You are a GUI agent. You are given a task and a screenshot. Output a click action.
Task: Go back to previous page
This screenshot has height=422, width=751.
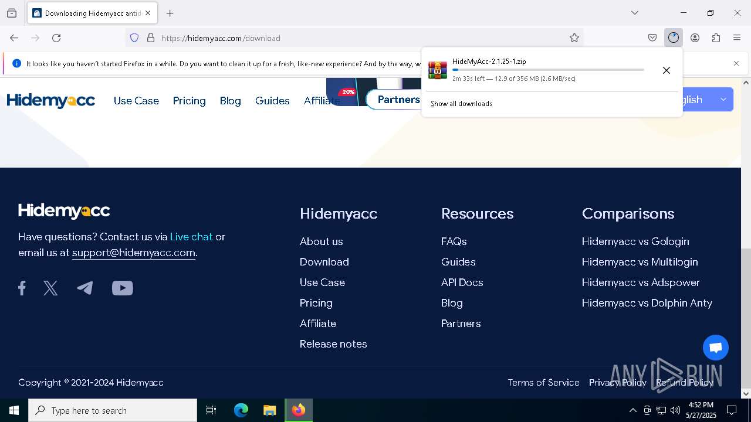(14, 38)
